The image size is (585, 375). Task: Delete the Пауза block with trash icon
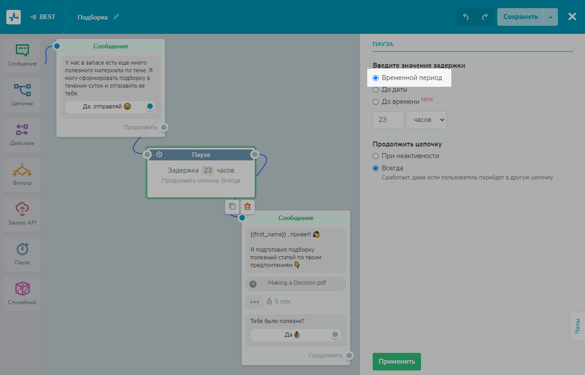[248, 206]
